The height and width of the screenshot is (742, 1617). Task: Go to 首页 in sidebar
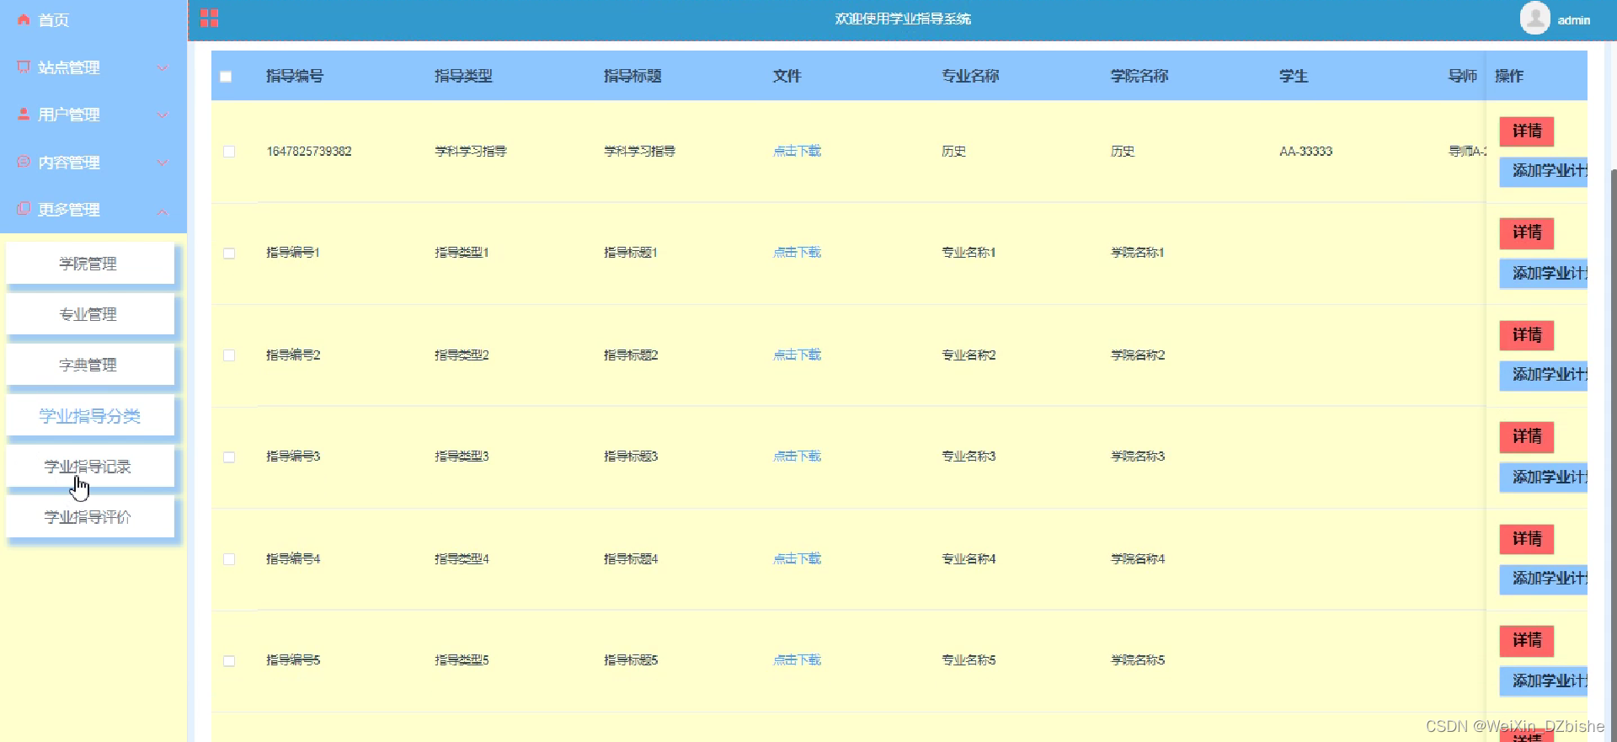pyautogui.click(x=54, y=19)
